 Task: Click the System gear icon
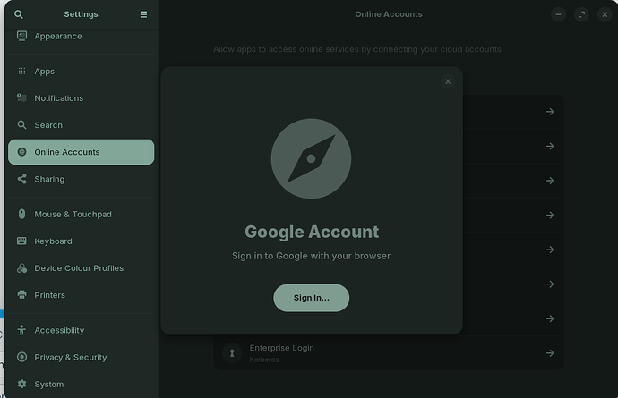tap(21, 384)
